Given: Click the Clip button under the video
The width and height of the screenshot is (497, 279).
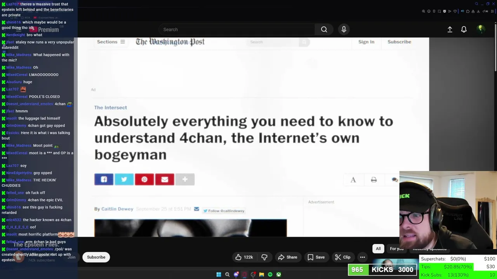Looking at the screenshot, I should pyautogui.click(x=342, y=257).
